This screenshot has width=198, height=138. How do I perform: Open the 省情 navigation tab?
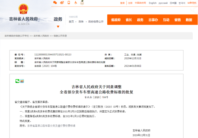(x=178, y=20)
